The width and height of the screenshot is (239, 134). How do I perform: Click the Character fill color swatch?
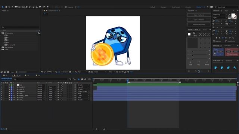click(x=233, y=15)
